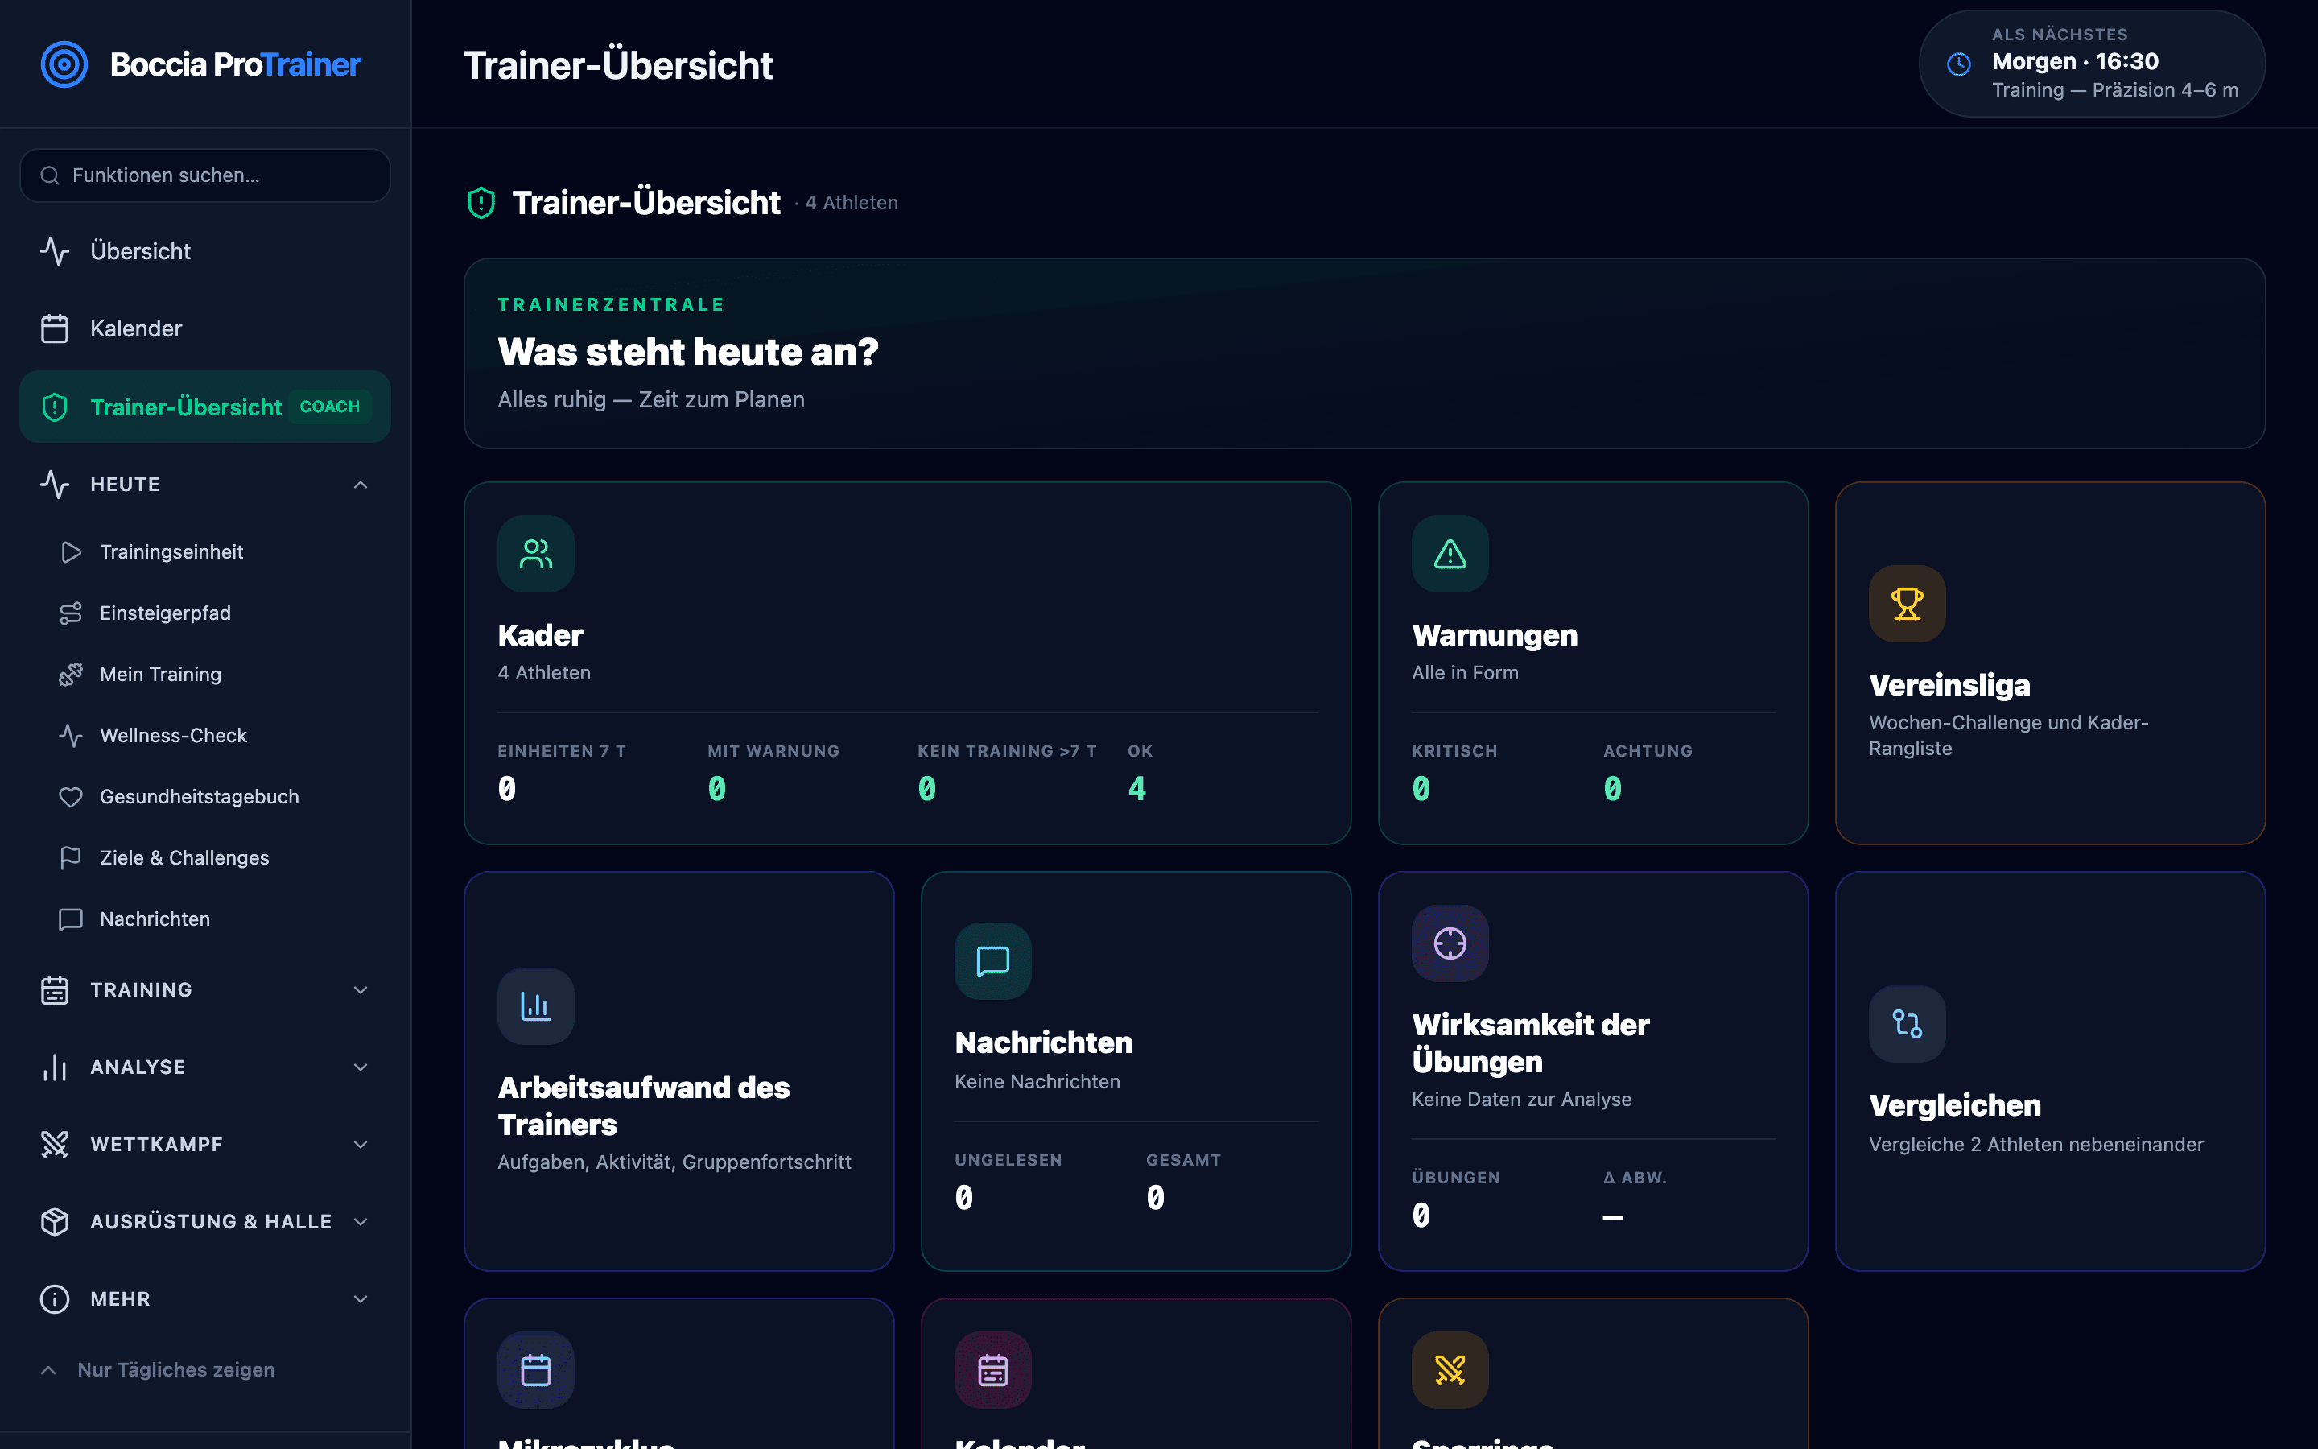
Task: Select the Trainer-Übersicht COACH sidebar item
Action: [205, 407]
